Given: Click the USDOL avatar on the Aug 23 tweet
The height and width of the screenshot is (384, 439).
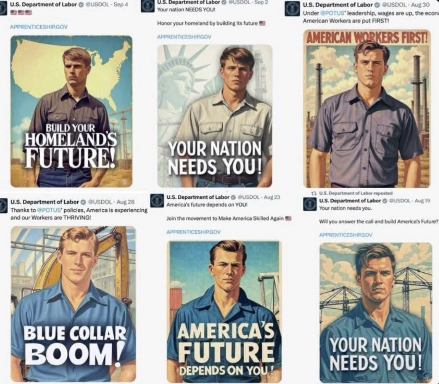Looking at the screenshot, I should pos(157,201).
